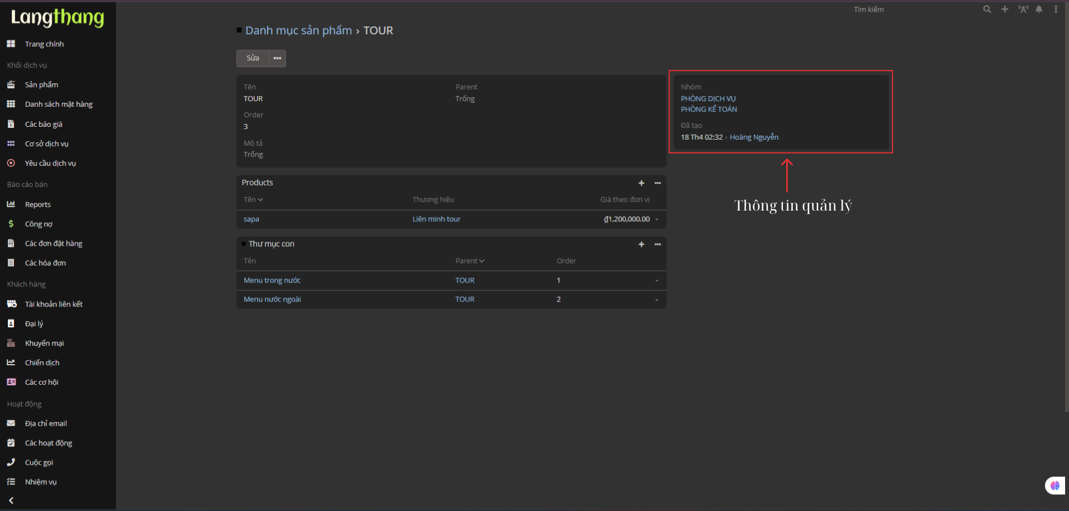Open the Liên minh tour brand link
Image resolution: width=1069 pixels, height=511 pixels.
[x=436, y=219]
